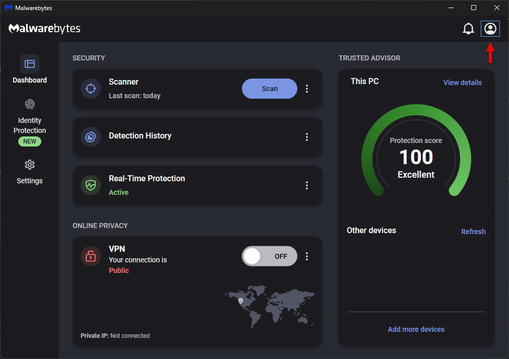
Task: Click the 'This PC' heading
Action: (x=364, y=81)
